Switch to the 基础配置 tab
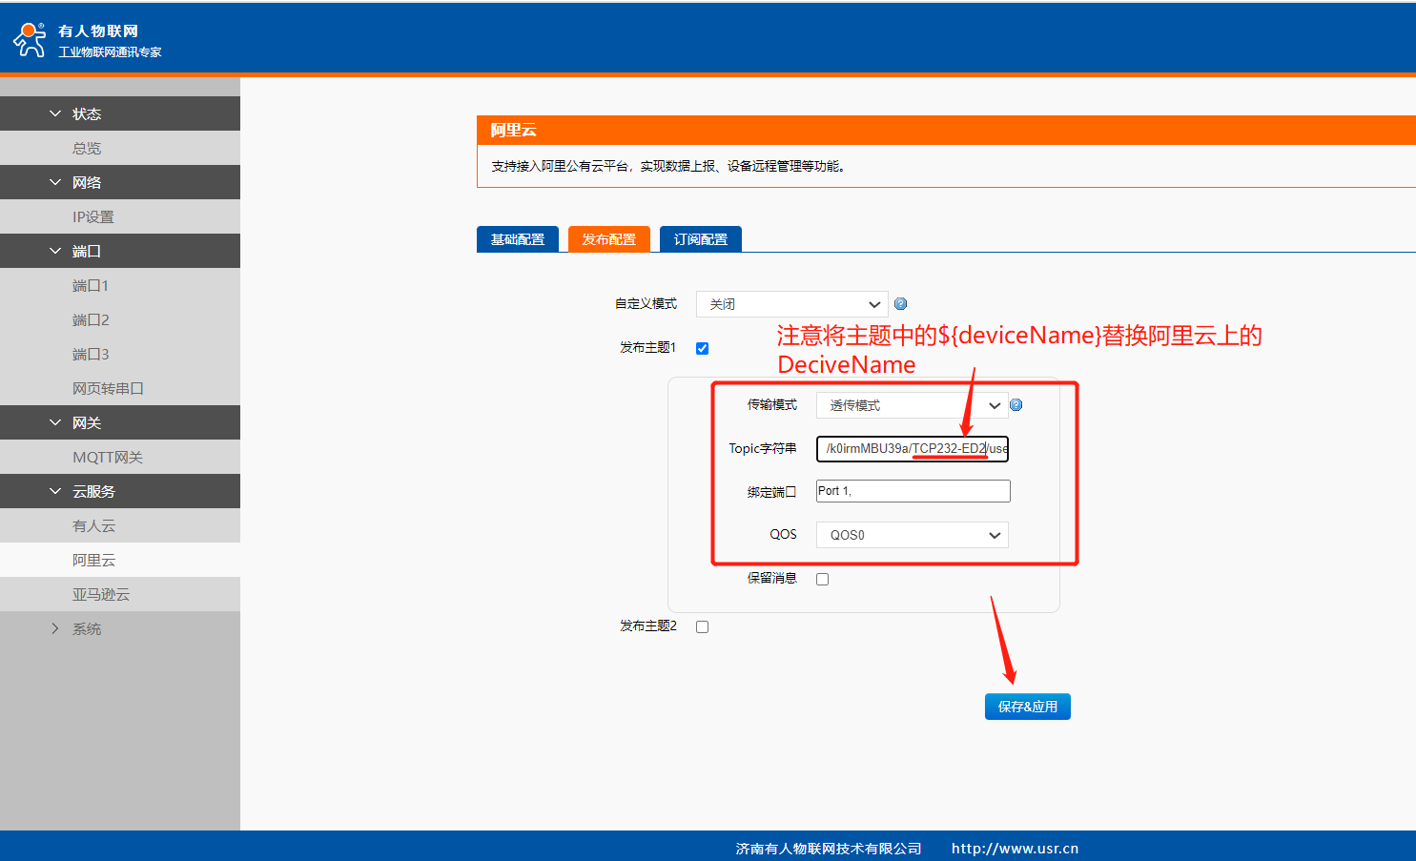Image resolution: width=1416 pixels, height=861 pixels. [518, 239]
